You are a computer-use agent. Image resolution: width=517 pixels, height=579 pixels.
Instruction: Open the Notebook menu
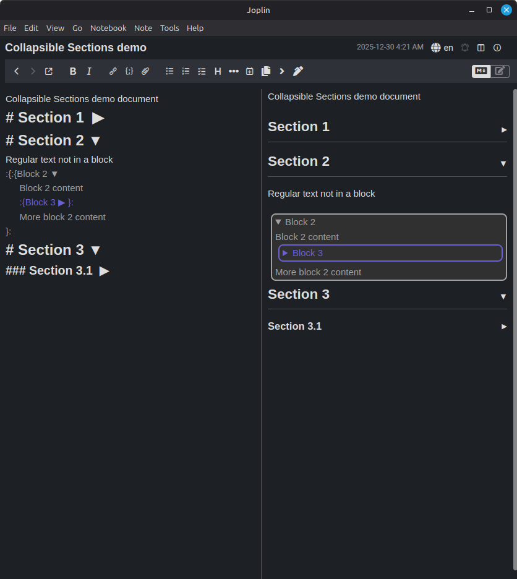click(108, 28)
